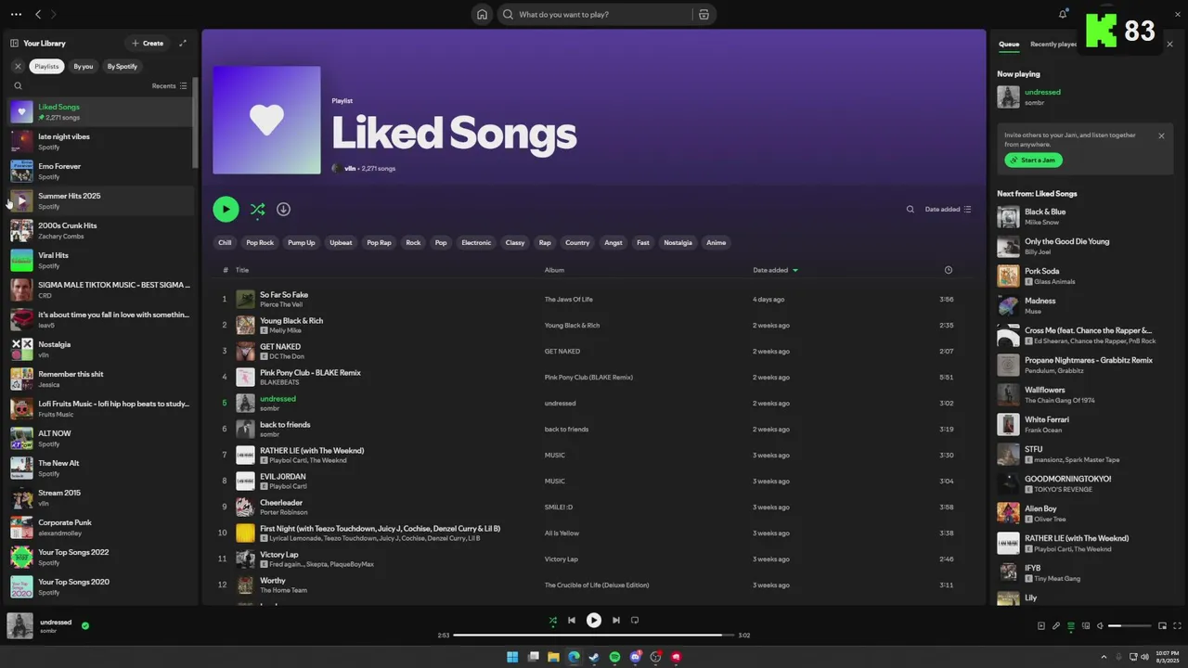Screen dimensions: 1188x668
Task: Toggle the Pop Rock genre filter
Action: point(260,242)
